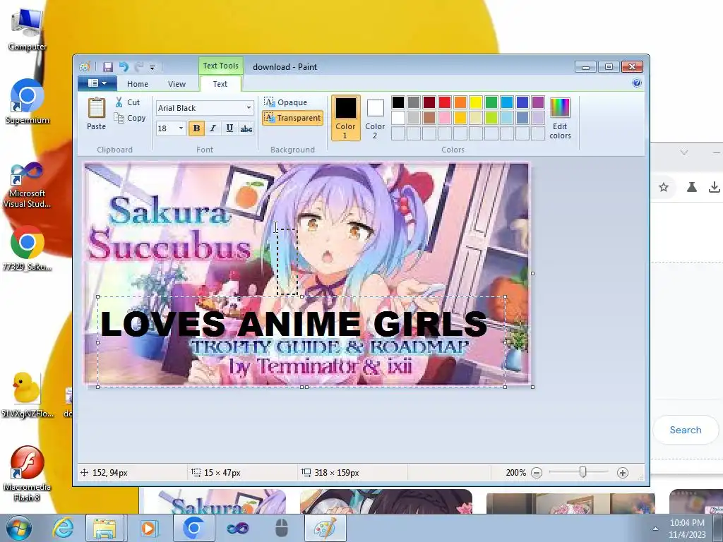Zoom in with the plus button

click(623, 473)
